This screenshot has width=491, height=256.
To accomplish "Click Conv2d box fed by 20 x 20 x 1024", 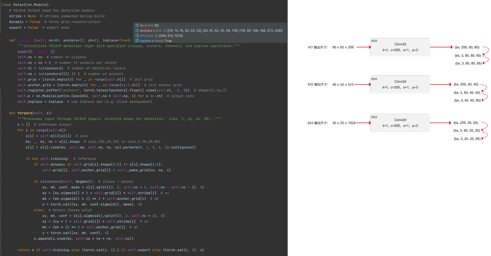I will [x=400, y=123].
